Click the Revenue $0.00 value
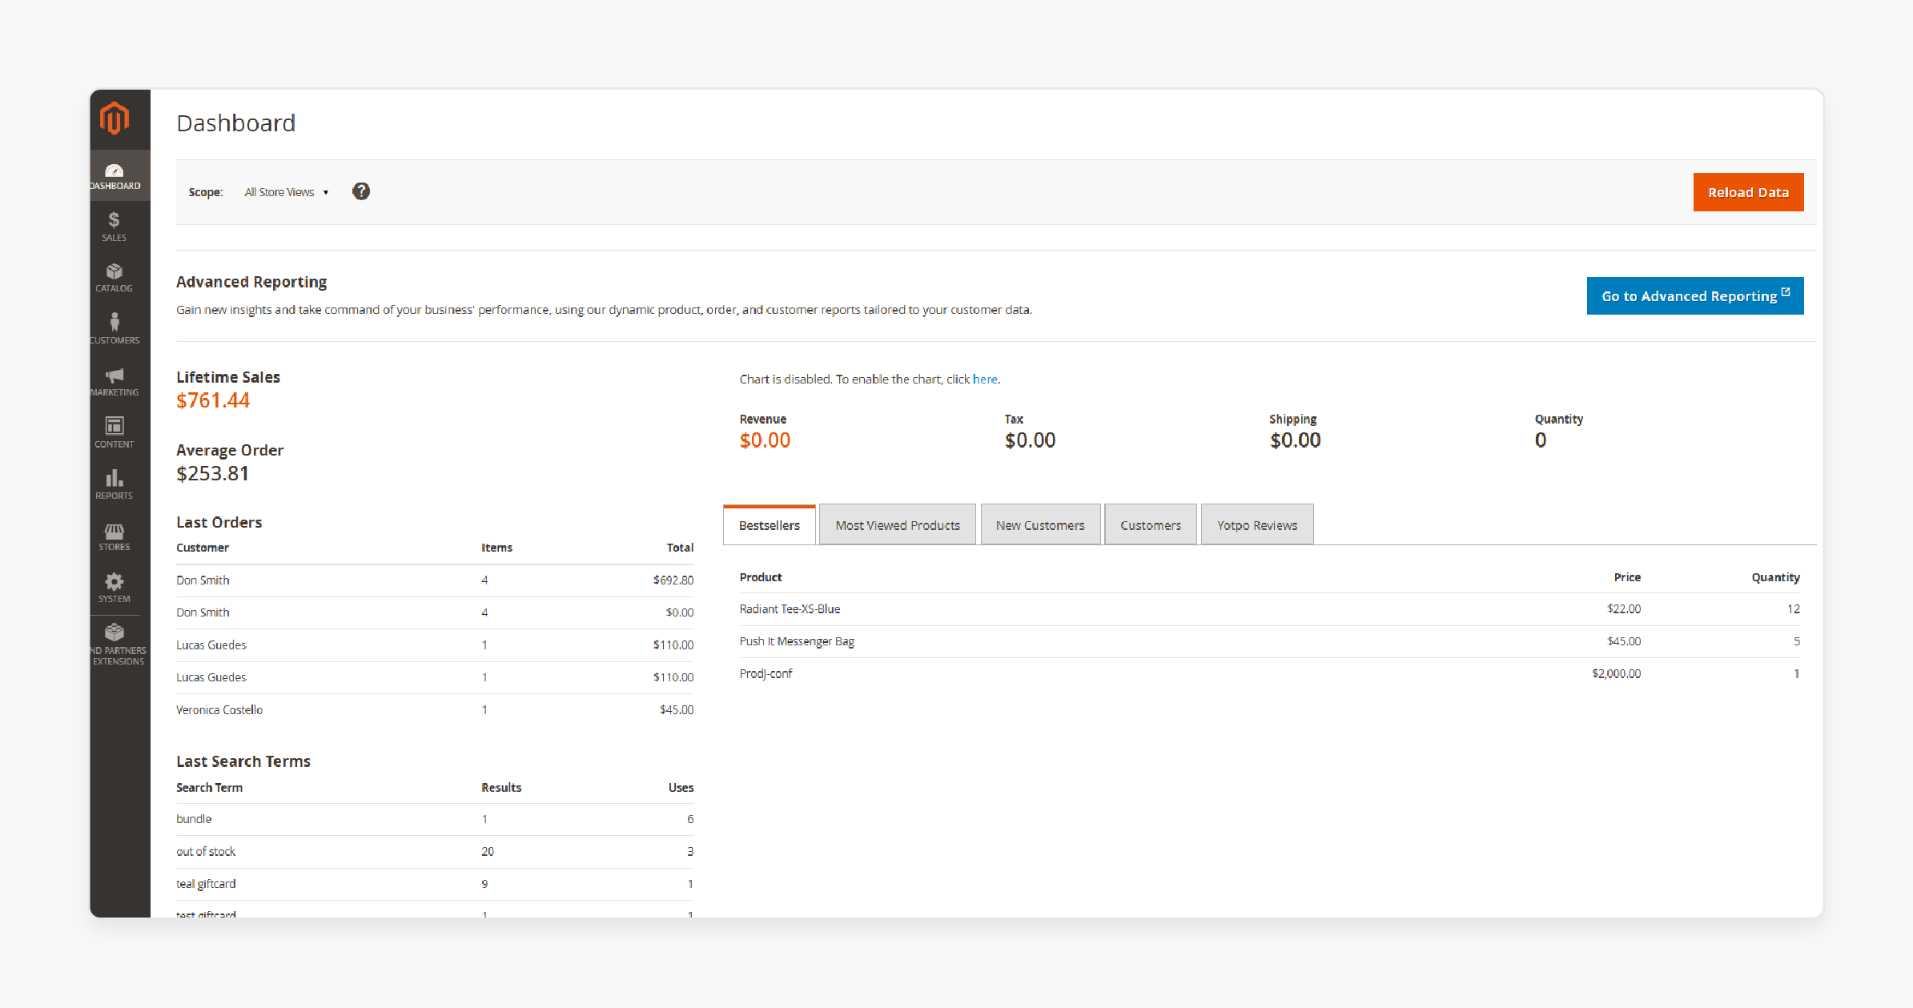Screen dimensions: 1913x1008 [x=765, y=440]
